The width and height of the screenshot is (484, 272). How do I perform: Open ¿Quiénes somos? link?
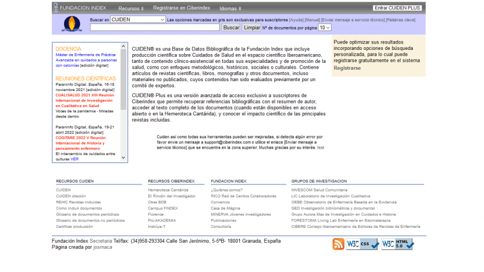coord(226,190)
